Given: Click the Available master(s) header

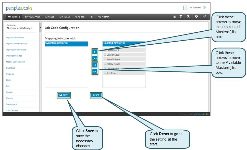Looking at the screenshot, I should 66,44.
